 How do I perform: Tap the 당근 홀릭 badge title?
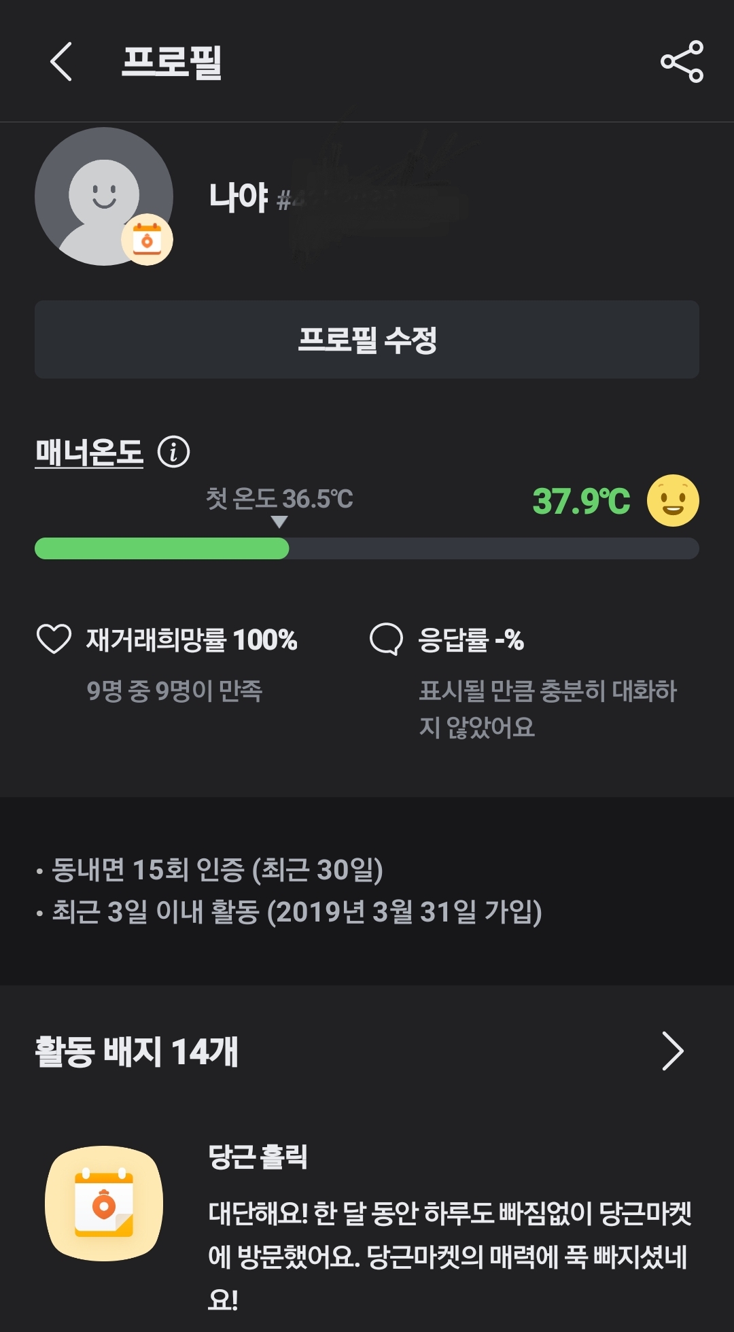[258, 1157]
